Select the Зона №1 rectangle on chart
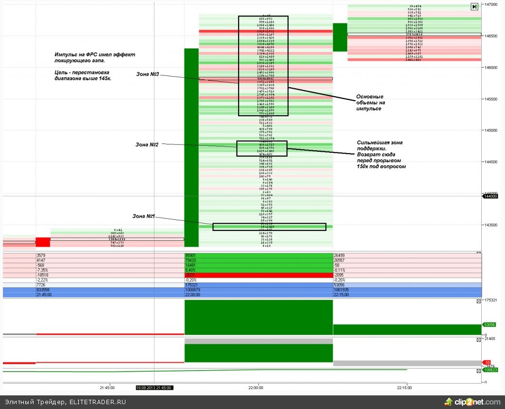Screen dimensions: 505x409 tap(269, 227)
